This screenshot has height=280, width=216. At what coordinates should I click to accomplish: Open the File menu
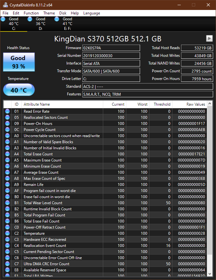coord(5,13)
